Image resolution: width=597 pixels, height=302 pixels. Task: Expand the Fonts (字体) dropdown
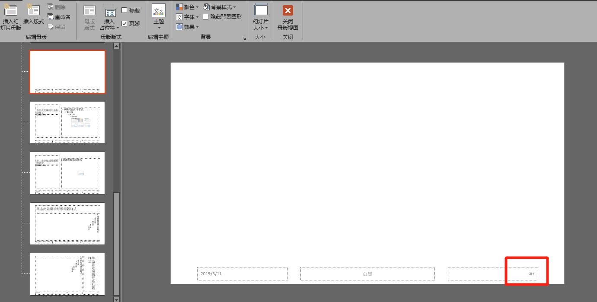187,17
